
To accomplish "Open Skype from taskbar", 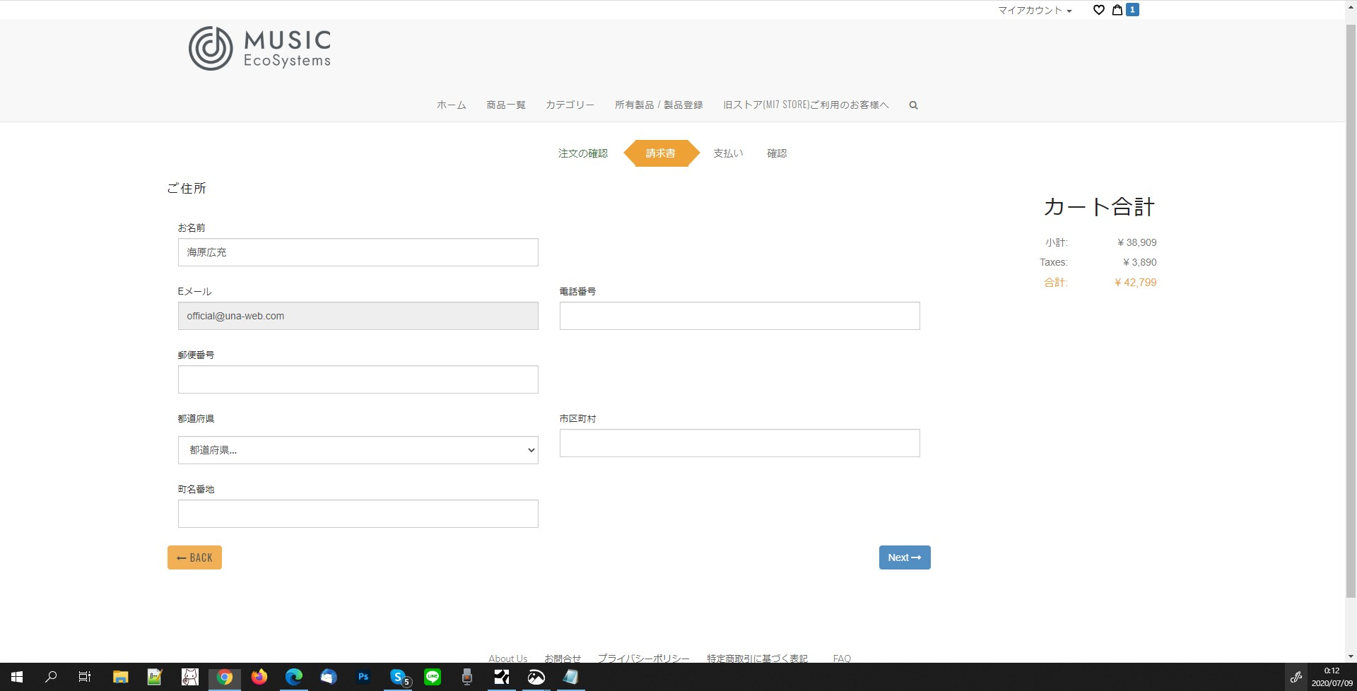I will (x=399, y=677).
